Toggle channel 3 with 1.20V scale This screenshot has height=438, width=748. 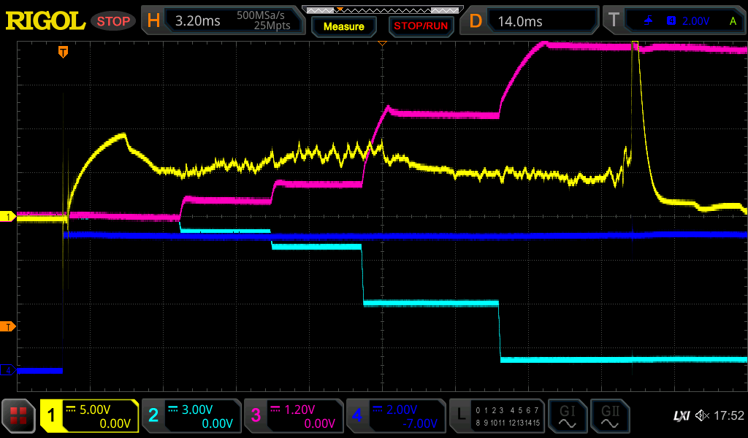tap(293, 416)
